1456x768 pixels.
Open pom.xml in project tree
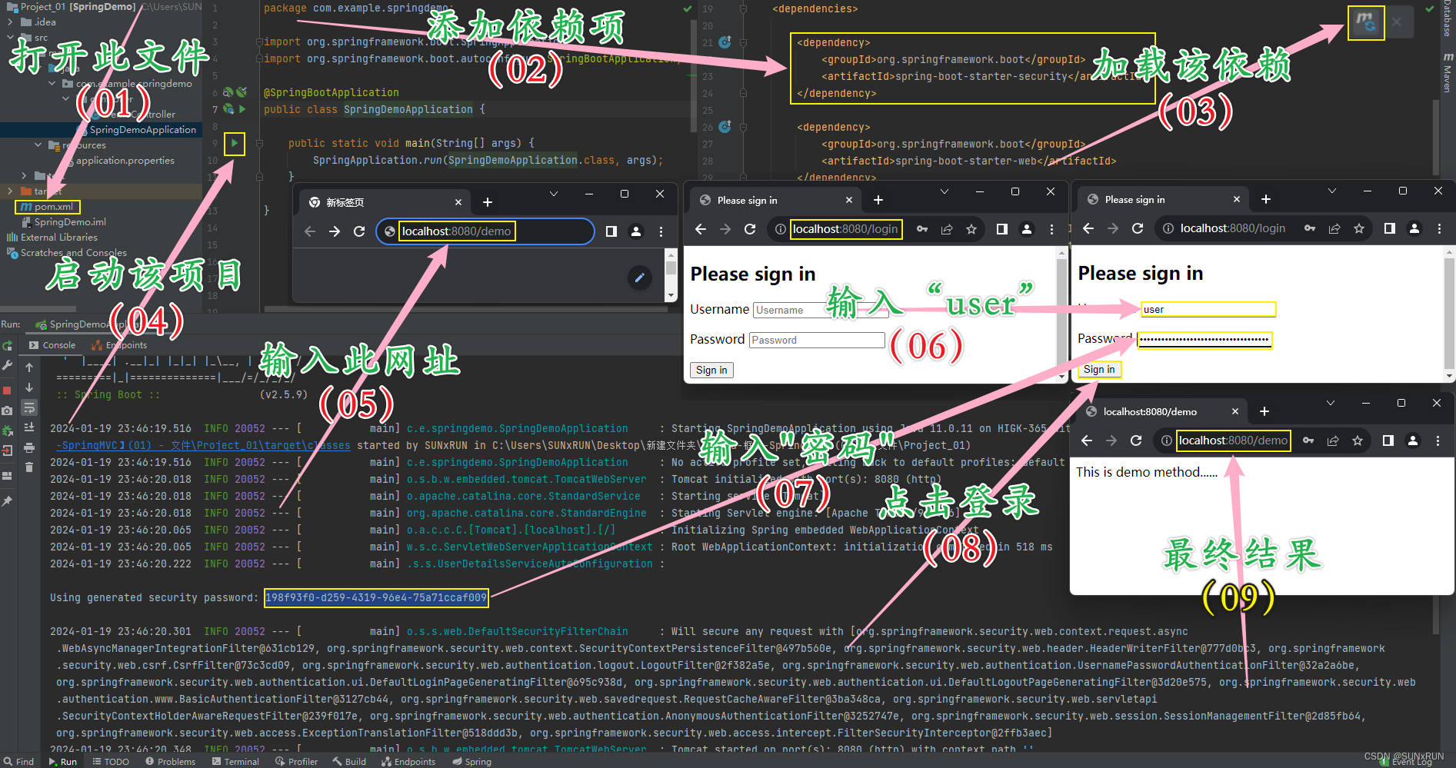click(48, 207)
